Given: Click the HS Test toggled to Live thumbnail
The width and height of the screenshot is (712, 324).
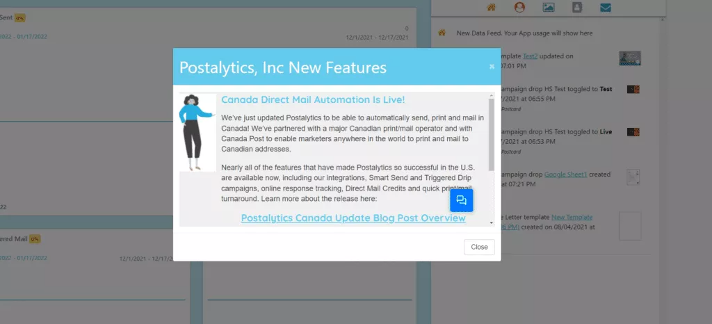Looking at the screenshot, I should click(x=633, y=132).
